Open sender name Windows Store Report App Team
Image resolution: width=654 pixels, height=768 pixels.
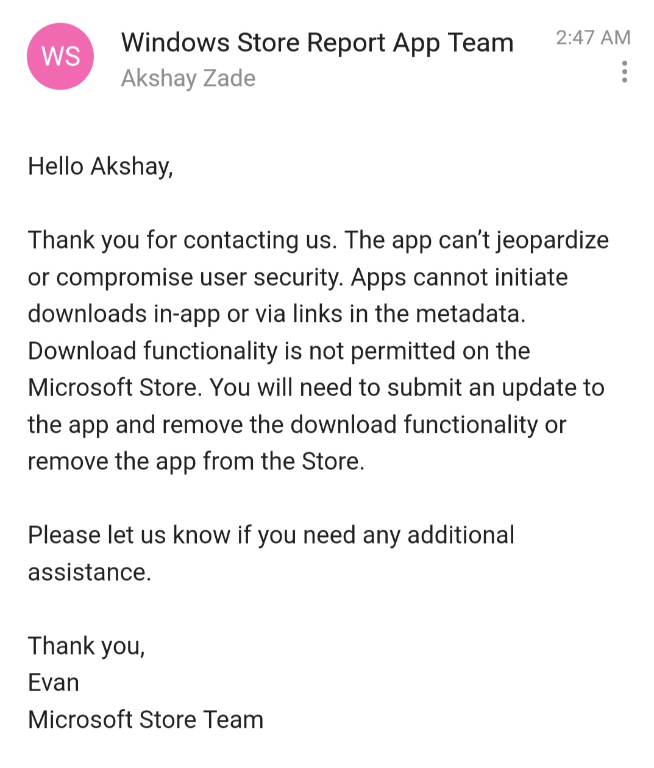point(317,43)
